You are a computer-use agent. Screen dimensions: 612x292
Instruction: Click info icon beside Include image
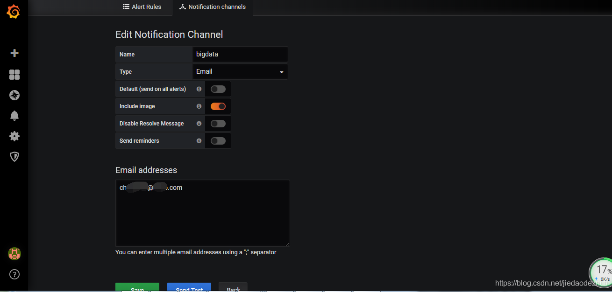(199, 106)
